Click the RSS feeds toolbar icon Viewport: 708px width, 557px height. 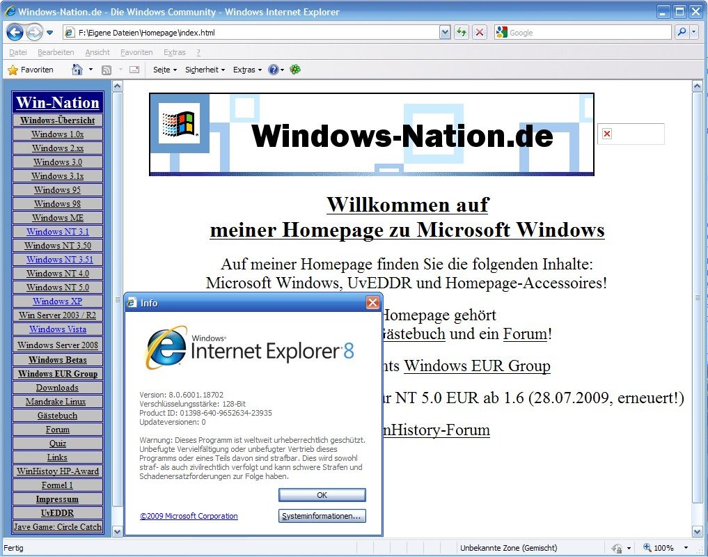point(107,70)
